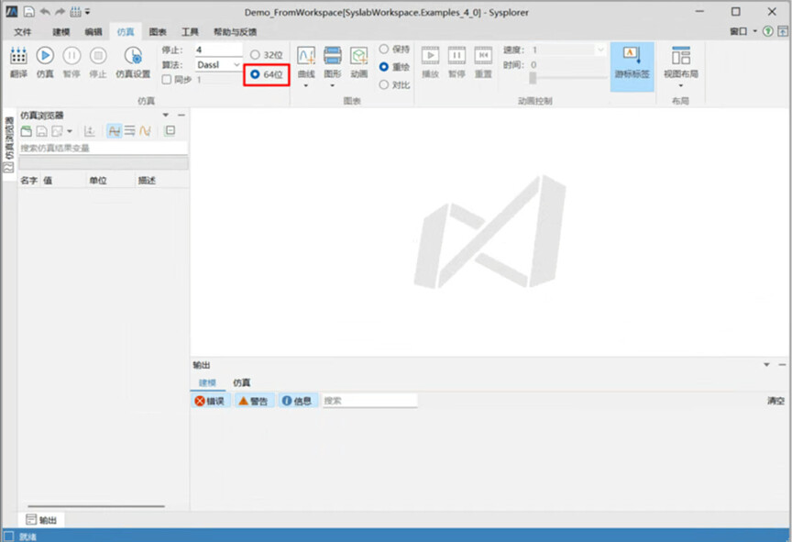Click the list lines icon in 仿真浏览器 toolbar
This screenshot has width=792, height=542.
click(x=130, y=131)
